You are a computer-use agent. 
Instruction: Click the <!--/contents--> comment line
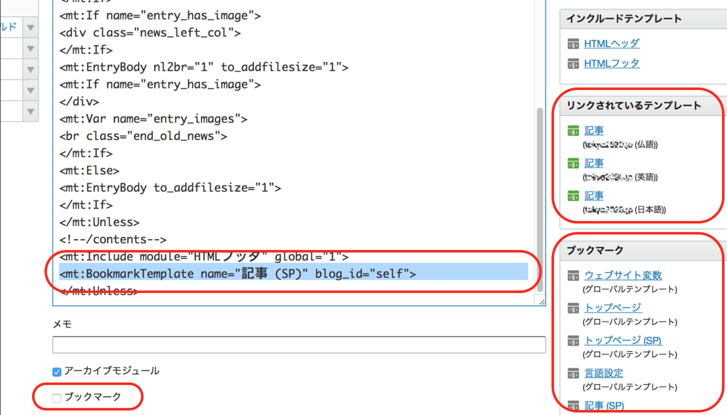tap(113, 239)
